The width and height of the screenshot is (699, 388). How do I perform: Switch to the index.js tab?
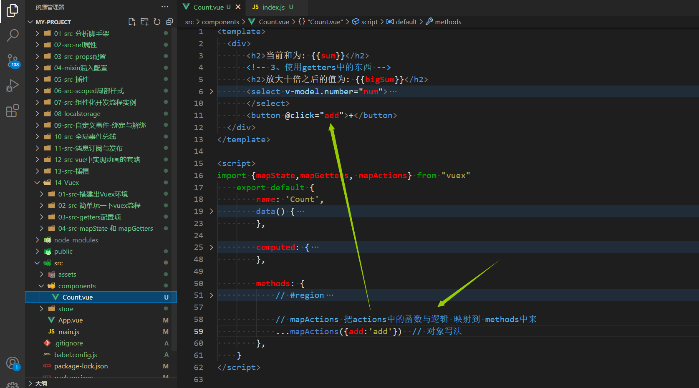(273, 7)
